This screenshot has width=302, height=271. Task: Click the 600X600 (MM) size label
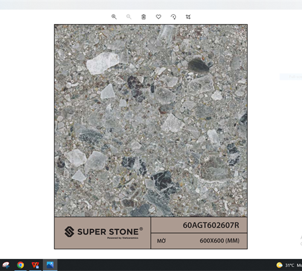[219, 240]
